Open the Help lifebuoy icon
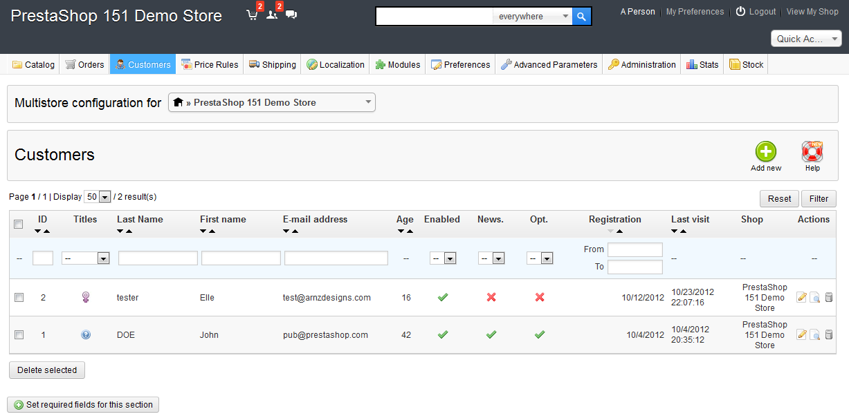The image size is (849, 418). click(x=812, y=152)
